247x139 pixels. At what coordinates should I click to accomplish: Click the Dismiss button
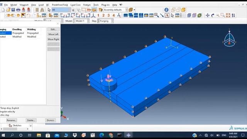[51, 120]
